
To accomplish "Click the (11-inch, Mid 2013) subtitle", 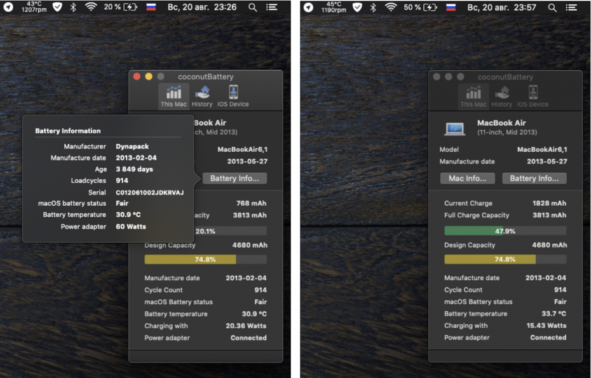I will [x=507, y=132].
